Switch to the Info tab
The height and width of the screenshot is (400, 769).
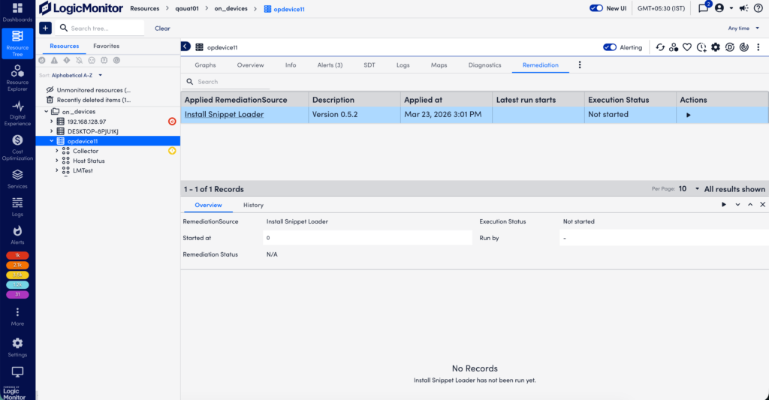[291, 65]
